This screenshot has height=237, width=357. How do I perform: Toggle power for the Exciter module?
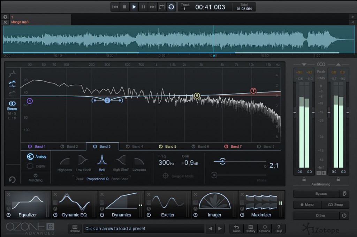coord(149,215)
